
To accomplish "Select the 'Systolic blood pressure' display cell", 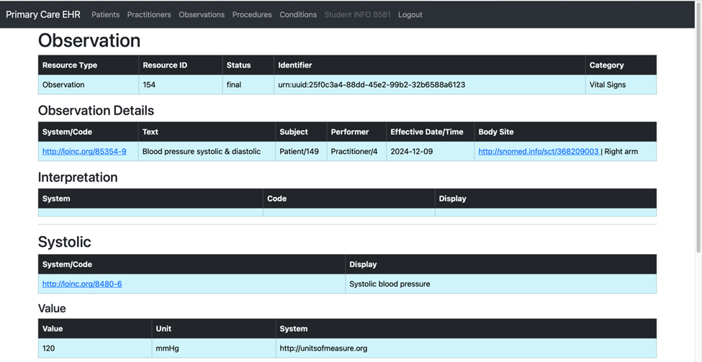I will pos(501,284).
